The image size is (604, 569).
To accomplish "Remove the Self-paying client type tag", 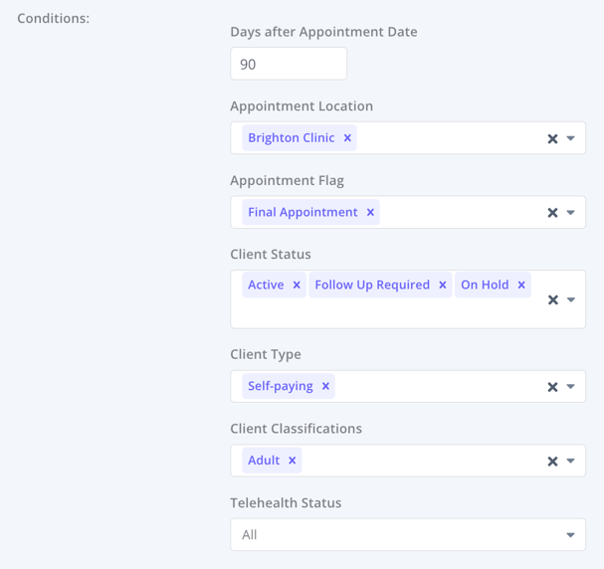I will pos(325,387).
